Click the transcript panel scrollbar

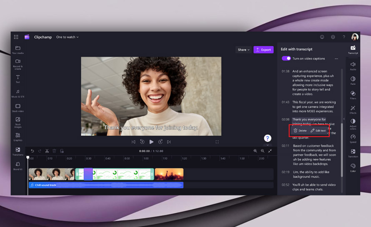(342, 150)
